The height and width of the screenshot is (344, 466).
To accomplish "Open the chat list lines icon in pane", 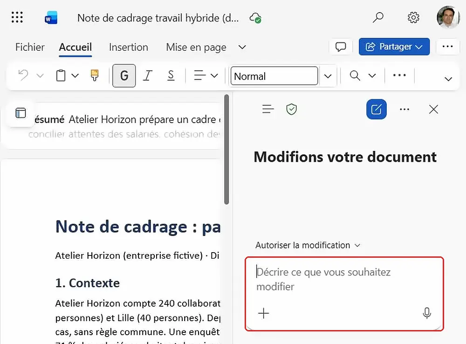I will pyautogui.click(x=268, y=109).
